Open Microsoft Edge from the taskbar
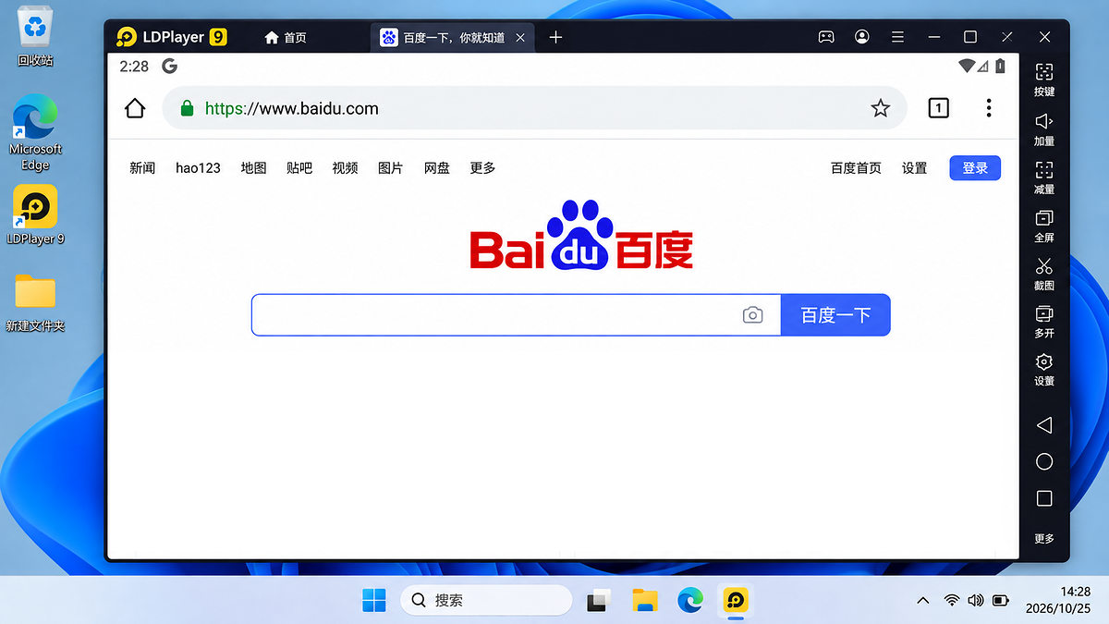The image size is (1109, 624). pyautogui.click(x=689, y=600)
